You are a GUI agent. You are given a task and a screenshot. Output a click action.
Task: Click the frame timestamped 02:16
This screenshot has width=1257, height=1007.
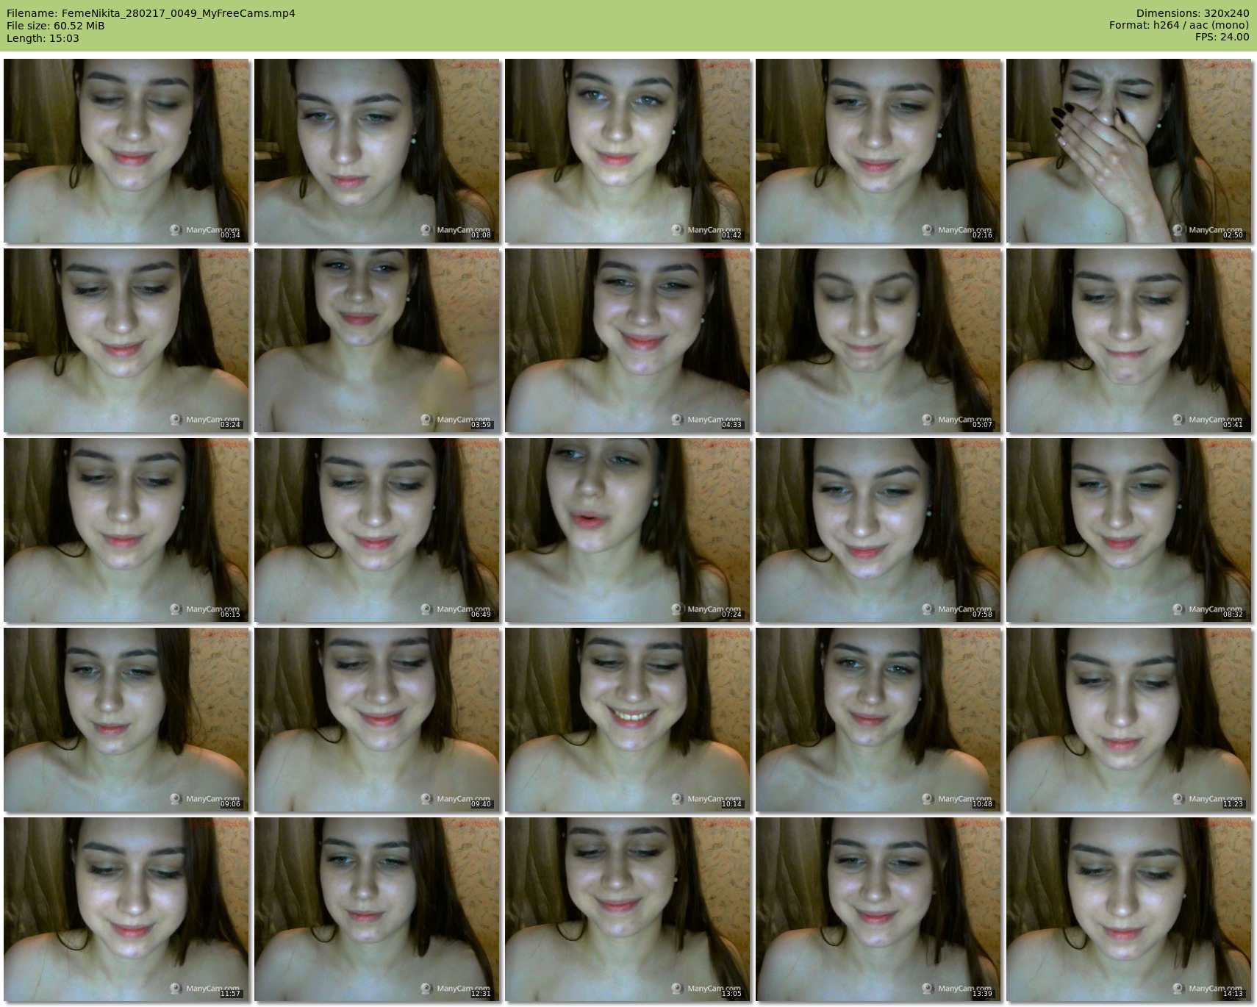coord(878,151)
